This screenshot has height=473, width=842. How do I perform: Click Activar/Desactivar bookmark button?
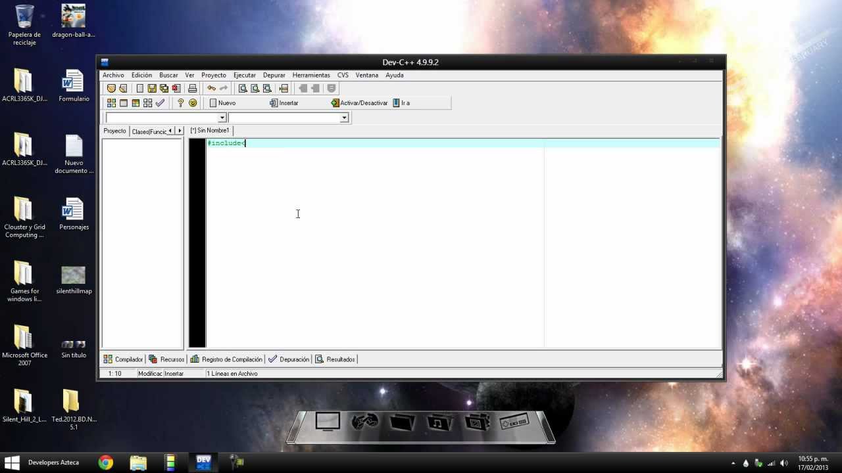(359, 103)
